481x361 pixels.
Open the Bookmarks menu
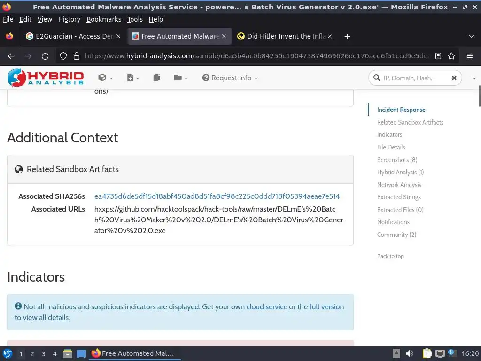[104, 19]
